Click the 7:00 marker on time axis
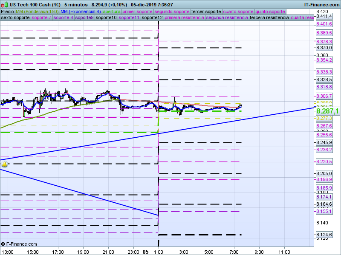The width and height of the screenshot is (341, 255). coord(234,252)
